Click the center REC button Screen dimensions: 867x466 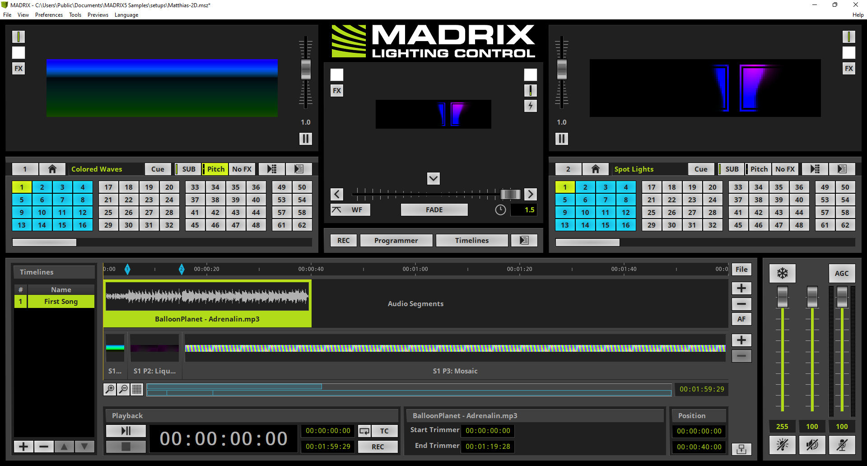tap(344, 241)
